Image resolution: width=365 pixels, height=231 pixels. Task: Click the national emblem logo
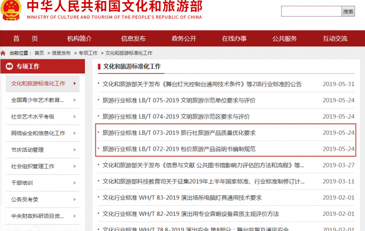(x=10, y=10)
